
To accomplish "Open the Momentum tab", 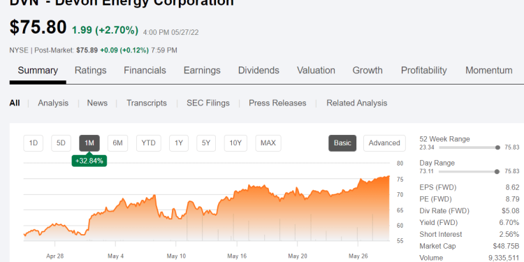I will coord(489,71).
